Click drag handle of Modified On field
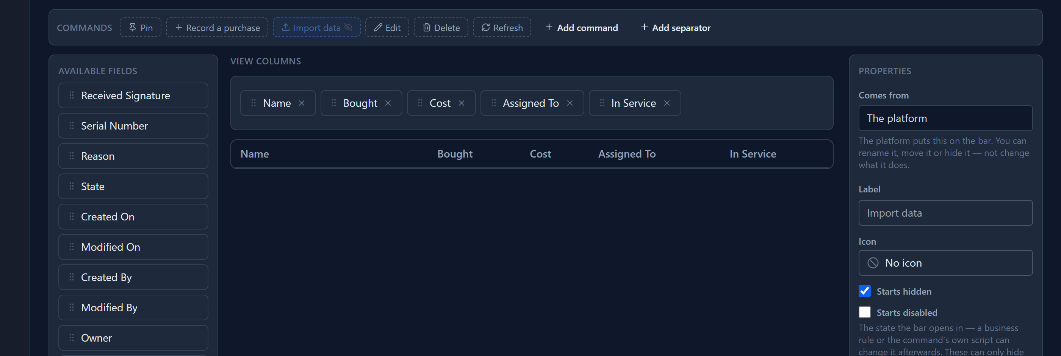Screen dimensions: 1061x356 (x=72, y=247)
